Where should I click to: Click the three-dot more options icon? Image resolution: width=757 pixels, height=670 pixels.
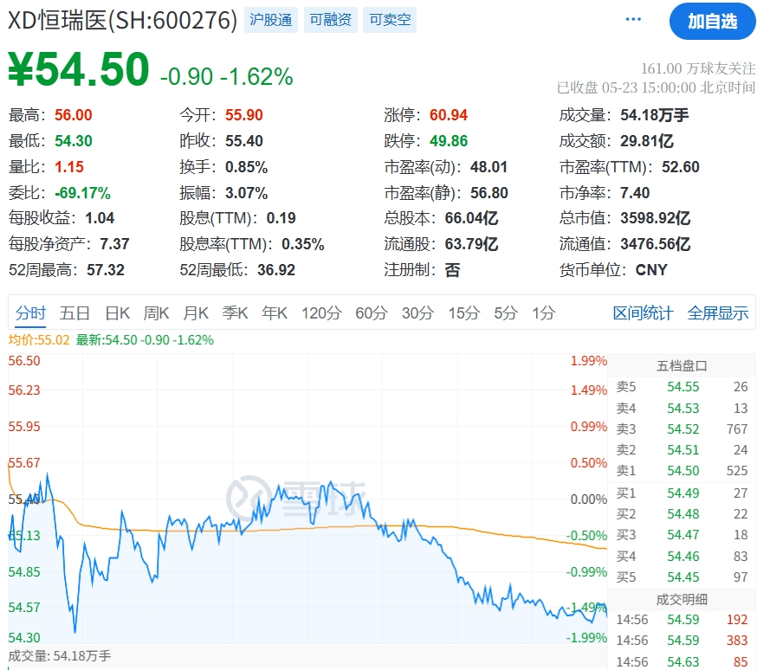(x=634, y=20)
